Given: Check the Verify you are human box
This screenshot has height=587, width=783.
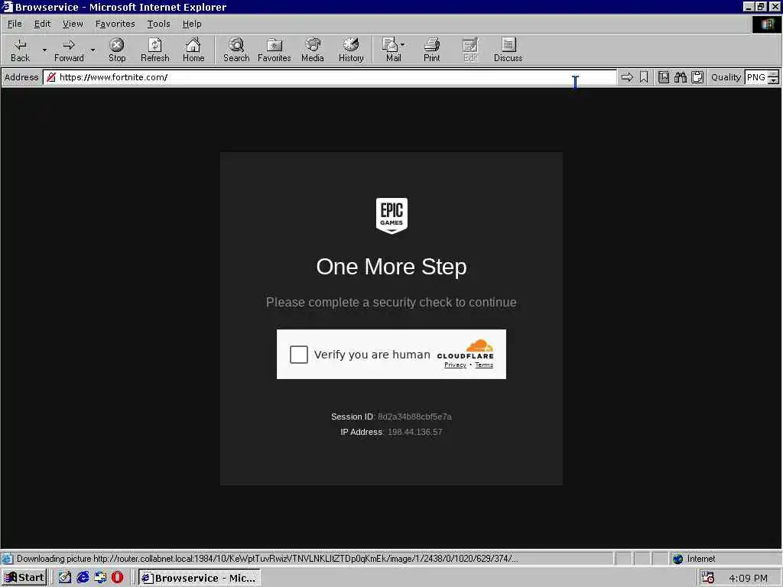Looking at the screenshot, I should [299, 355].
